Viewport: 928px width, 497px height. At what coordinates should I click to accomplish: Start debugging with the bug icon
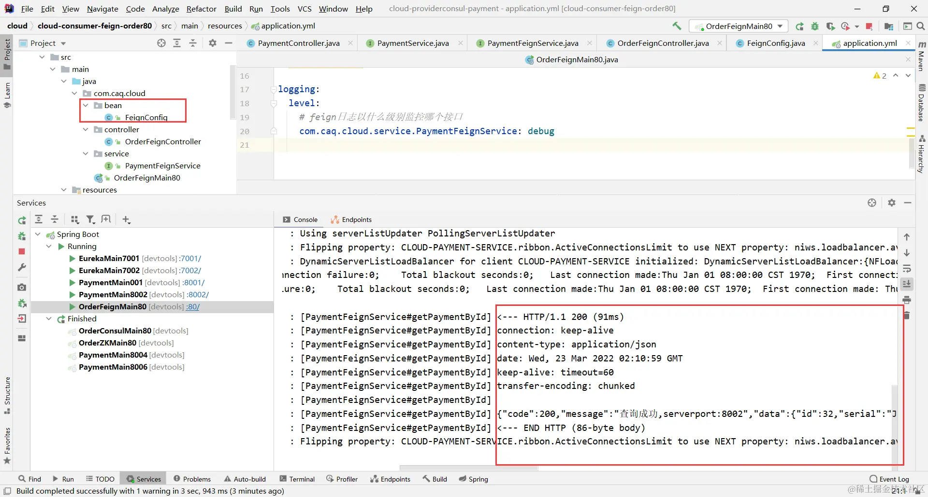point(815,26)
